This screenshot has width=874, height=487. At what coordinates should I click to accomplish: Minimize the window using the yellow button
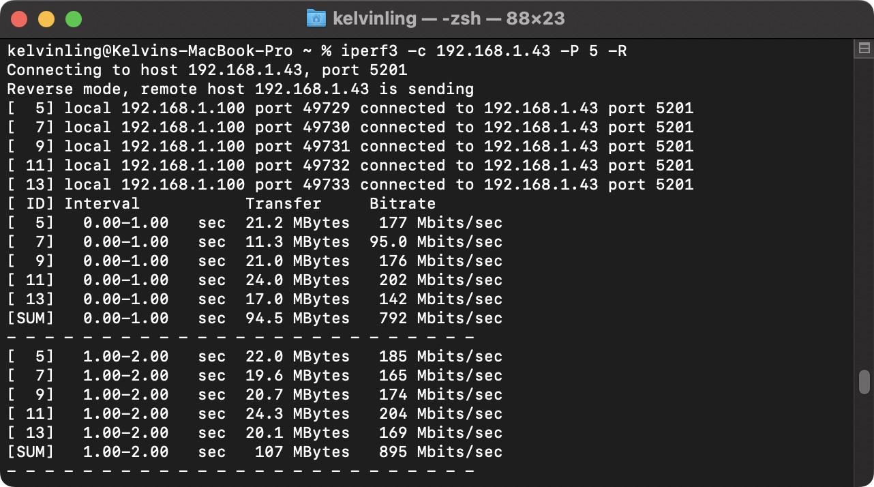tap(46, 19)
